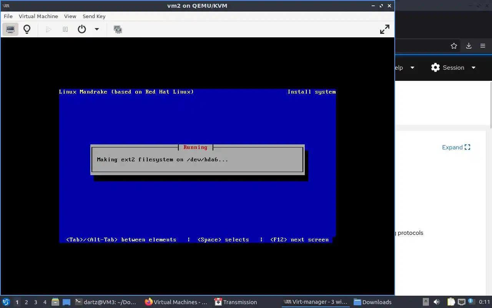Switch to workspace 2

coord(26,302)
